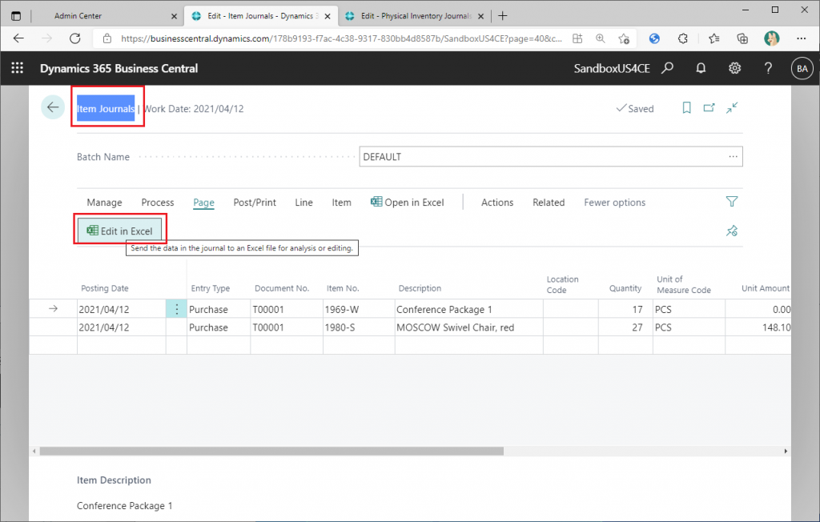Open the notifications bell
820x522 pixels.
(x=701, y=68)
